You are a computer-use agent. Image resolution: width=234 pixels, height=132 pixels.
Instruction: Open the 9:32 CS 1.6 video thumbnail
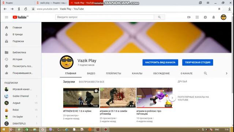[81, 98]
